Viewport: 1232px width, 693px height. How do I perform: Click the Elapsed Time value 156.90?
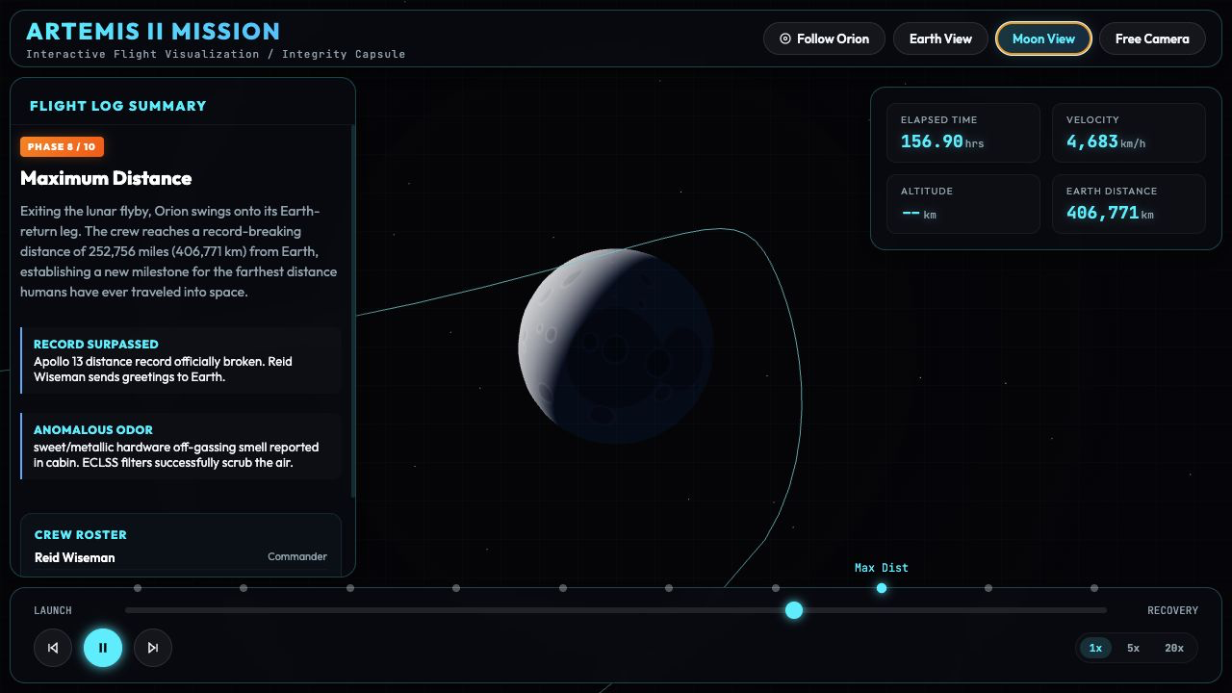[x=932, y=141]
